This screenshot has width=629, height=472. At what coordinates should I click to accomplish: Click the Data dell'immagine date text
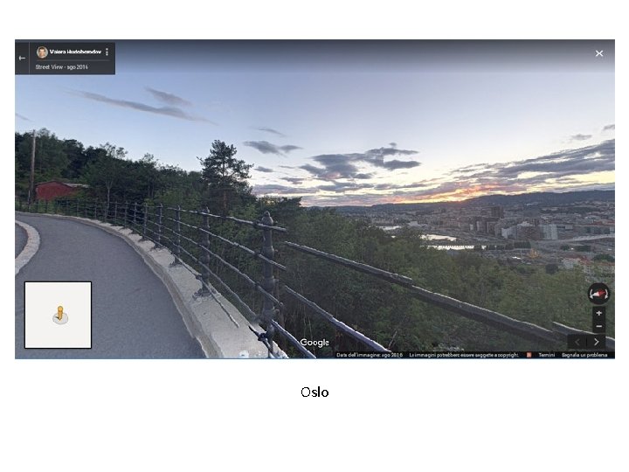[370, 355]
